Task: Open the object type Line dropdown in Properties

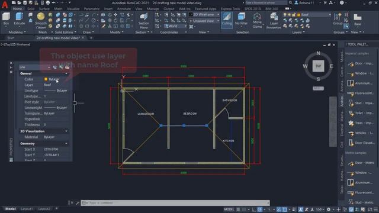Action: tap(35, 67)
